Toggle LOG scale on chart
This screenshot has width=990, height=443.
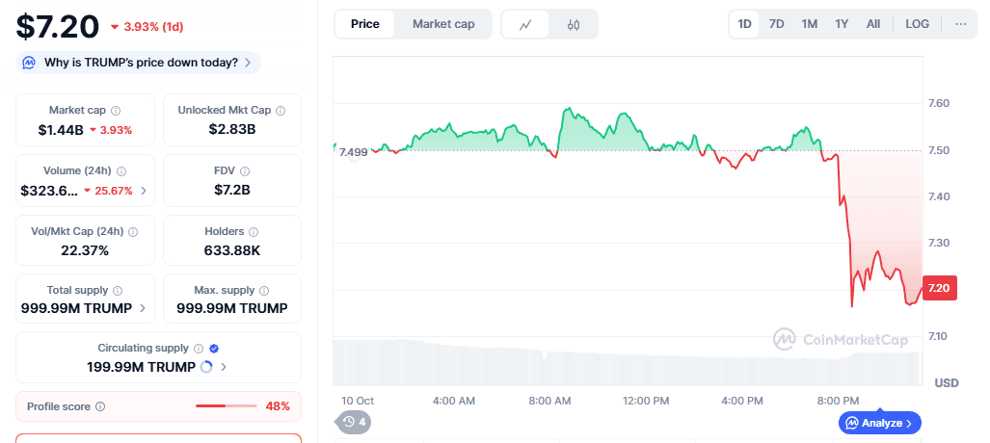[x=917, y=24]
